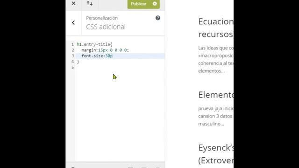Open publish settings gear icon
299x168 pixels.
click(x=155, y=4)
